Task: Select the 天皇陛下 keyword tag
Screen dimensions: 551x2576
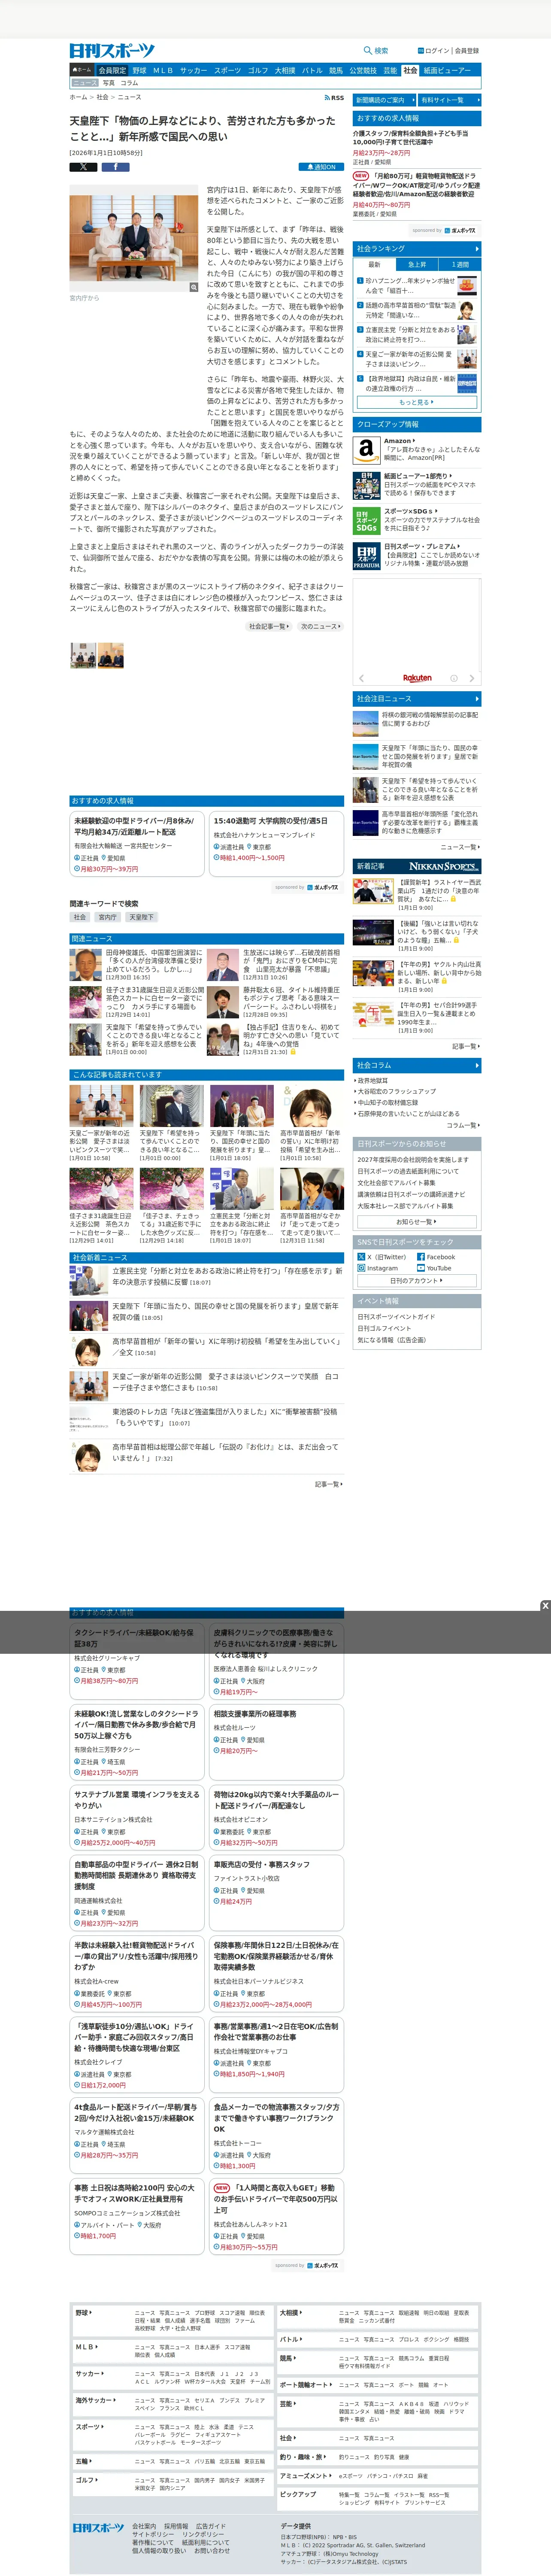Action: [x=141, y=917]
